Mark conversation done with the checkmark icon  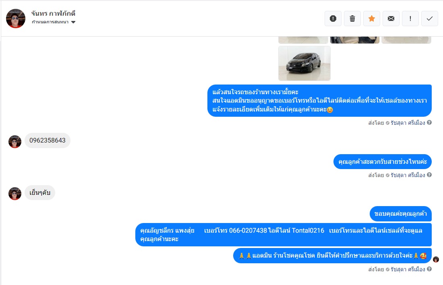(x=430, y=19)
